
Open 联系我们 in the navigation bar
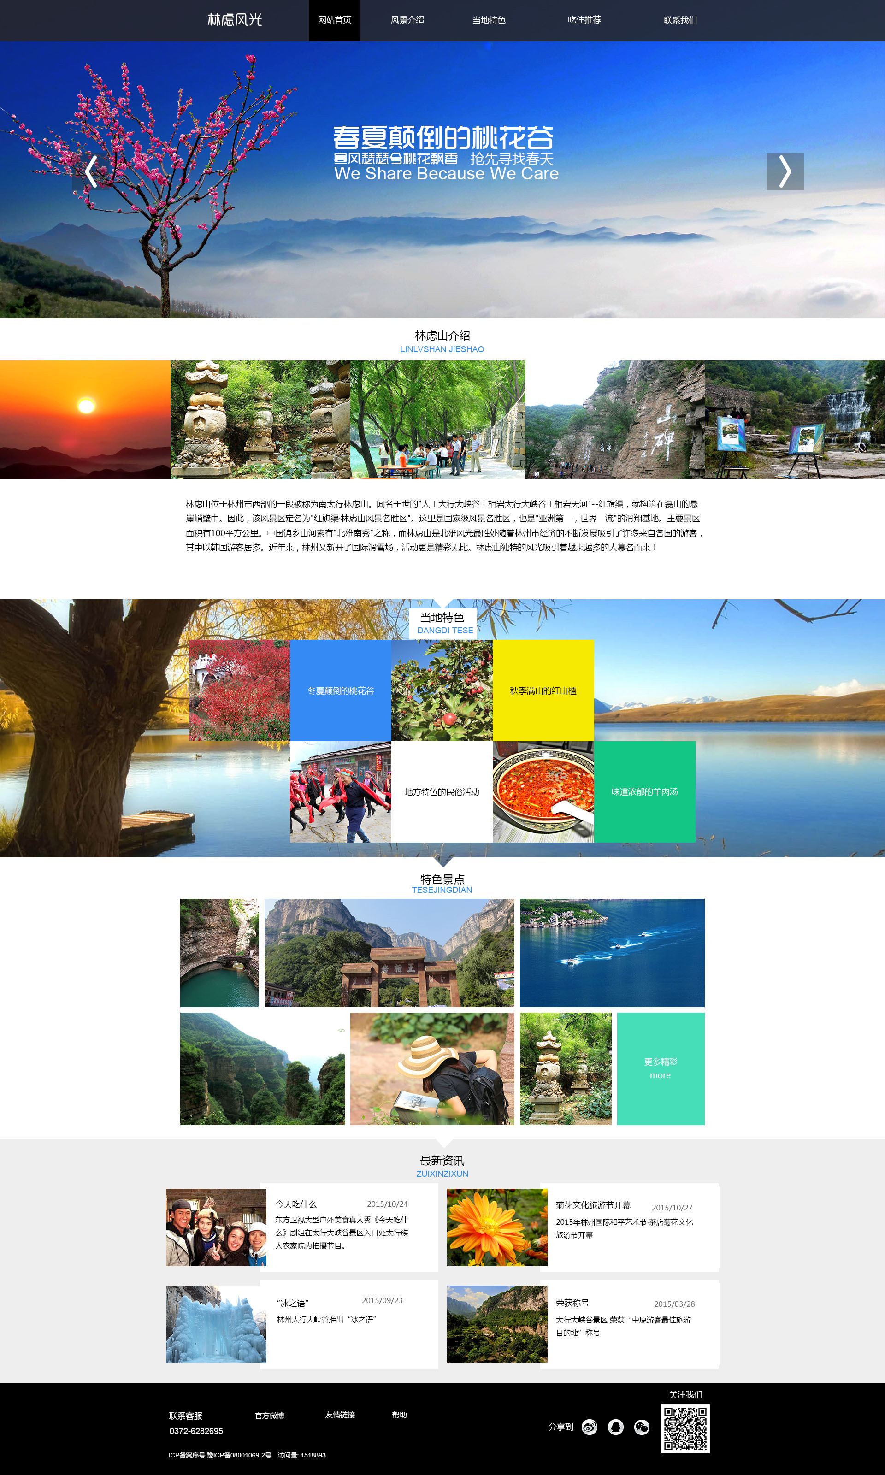click(x=680, y=20)
